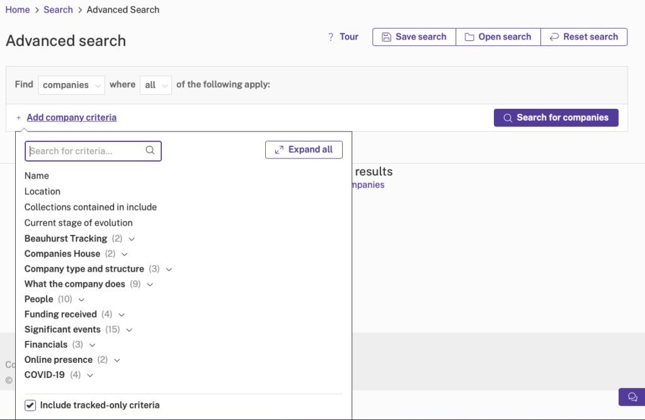
Task: Open the chat widget icon
Action: [632, 397]
